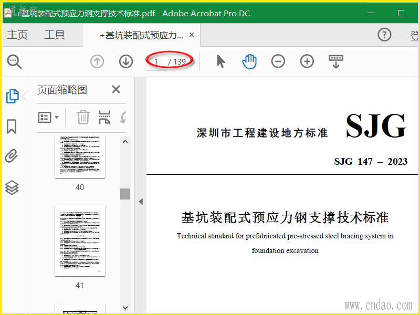Enable the scrolling page display icon
Image resolution: width=420 pixels, height=315 pixels.
(x=336, y=61)
